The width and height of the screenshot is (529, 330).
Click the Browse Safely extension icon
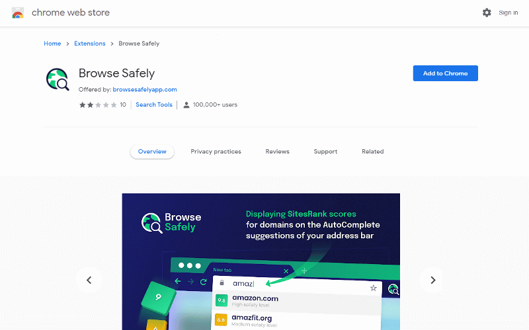(x=58, y=79)
